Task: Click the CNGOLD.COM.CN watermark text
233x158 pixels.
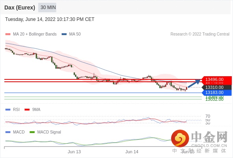Action: 209,145
